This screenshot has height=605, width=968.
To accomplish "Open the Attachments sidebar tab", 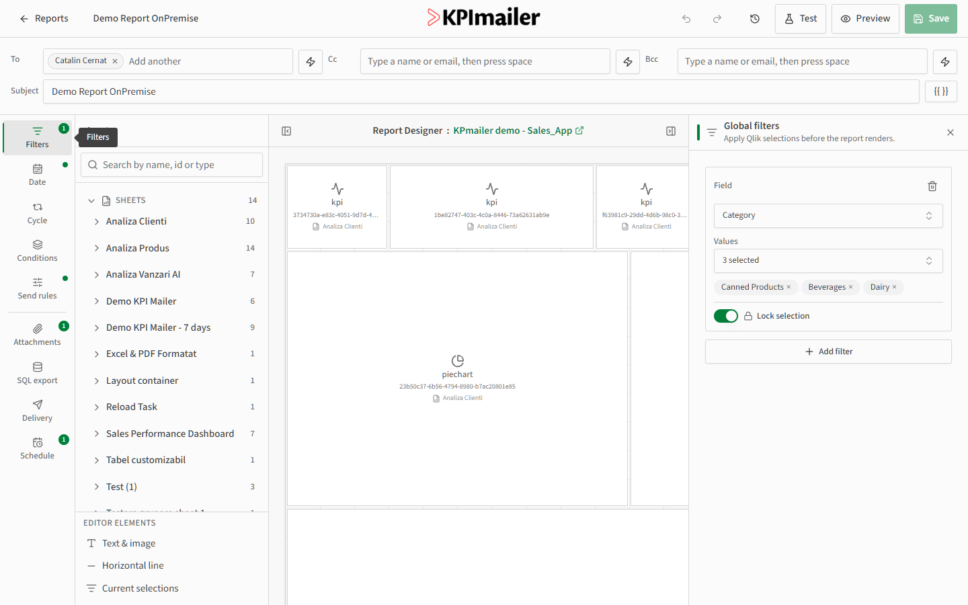I will pyautogui.click(x=38, y=335).
